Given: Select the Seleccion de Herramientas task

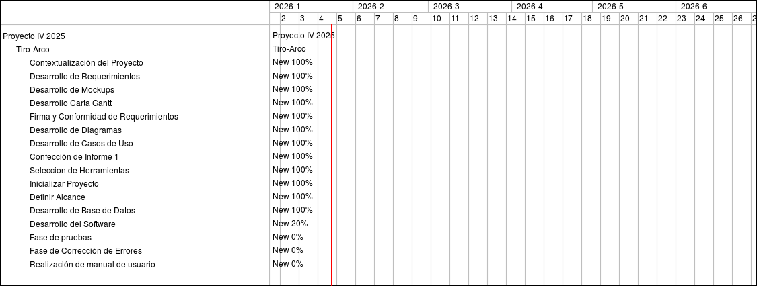Looking at the screenshot, I should [79, 171].
